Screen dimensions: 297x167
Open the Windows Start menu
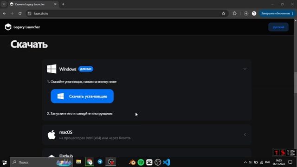click(x=5, y=162)
